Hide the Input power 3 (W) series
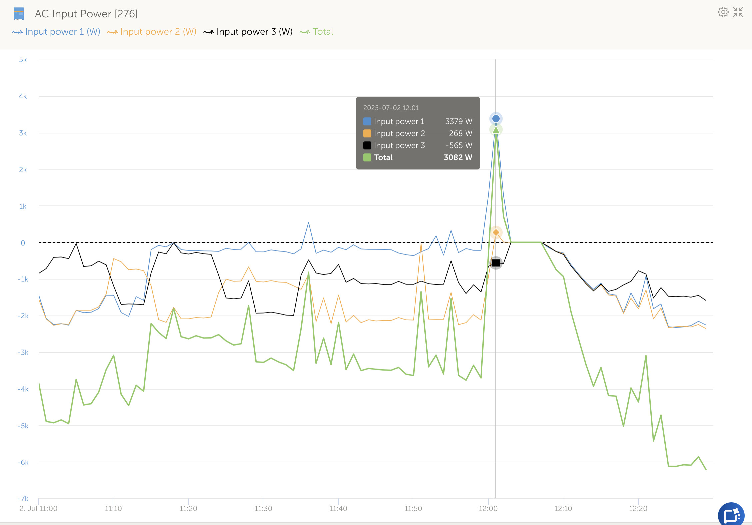752x525 pixels. 254,32
